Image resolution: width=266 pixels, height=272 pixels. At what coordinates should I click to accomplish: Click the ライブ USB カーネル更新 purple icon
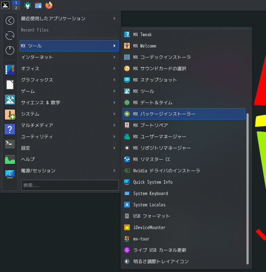pyautogui.click(x=127, y=250)
